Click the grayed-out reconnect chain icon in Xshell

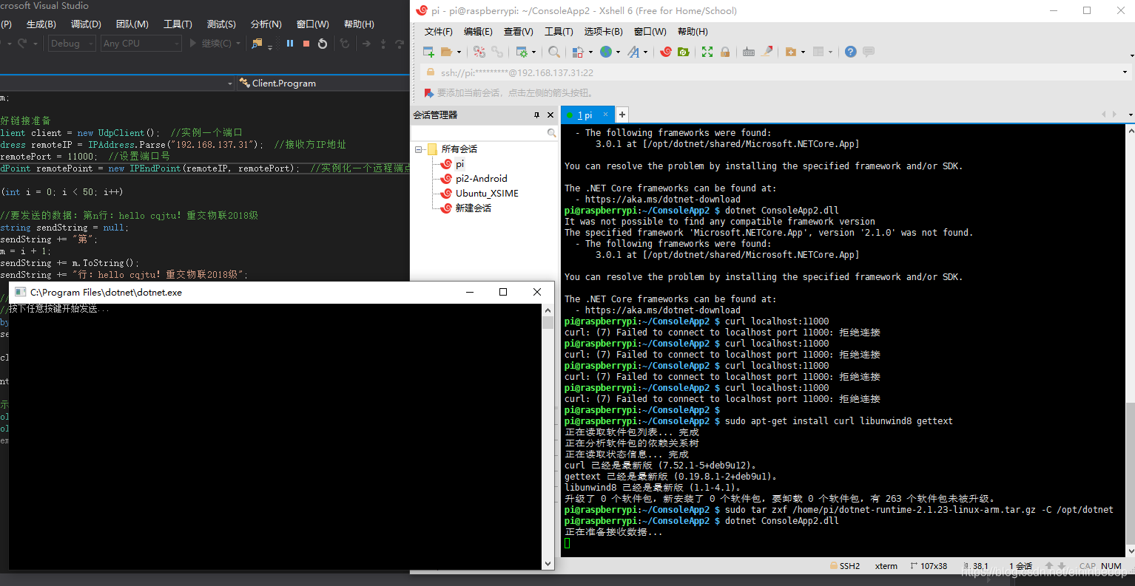point(497,52)
